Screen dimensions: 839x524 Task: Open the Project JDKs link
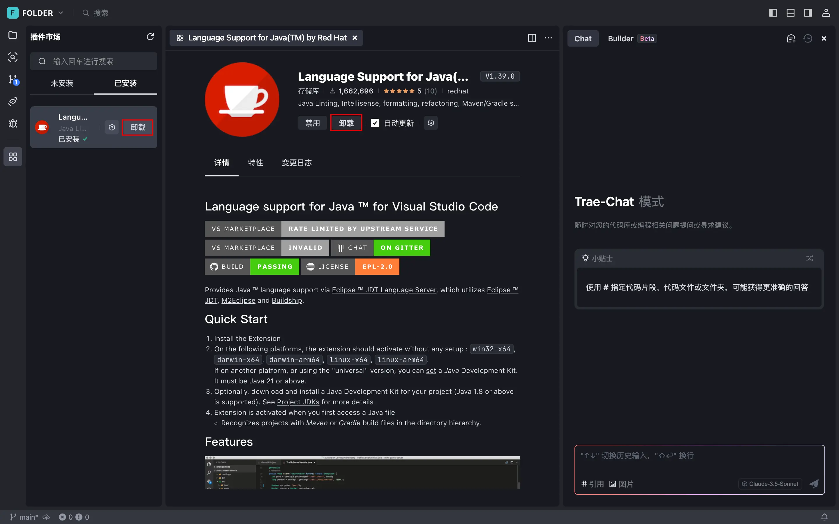pos(298,402)
